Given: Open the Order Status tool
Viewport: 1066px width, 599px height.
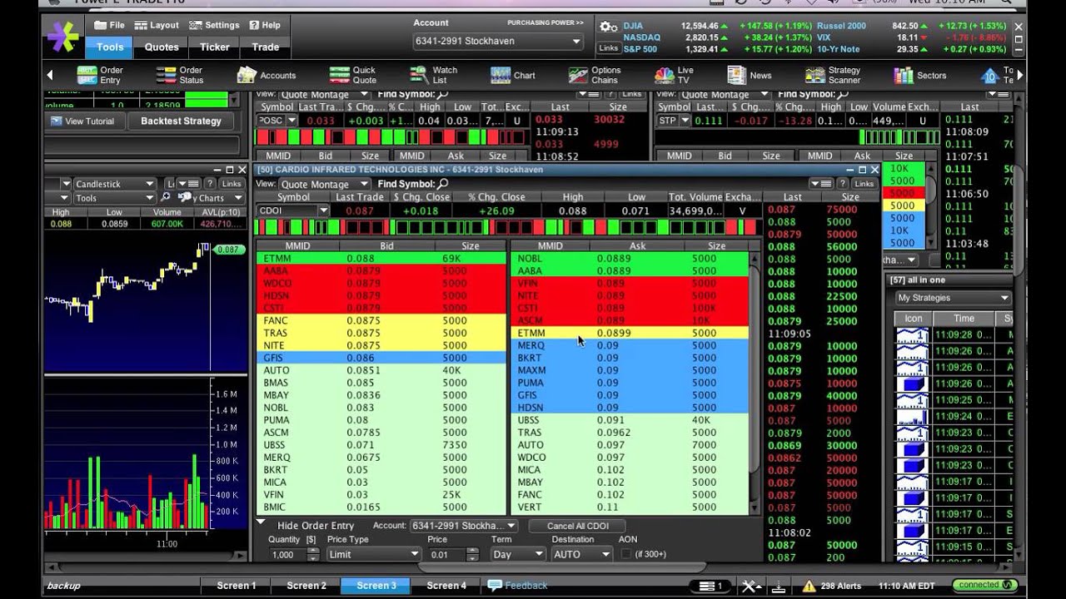Looking at the screenshot, I should click(x=179, y=75).
